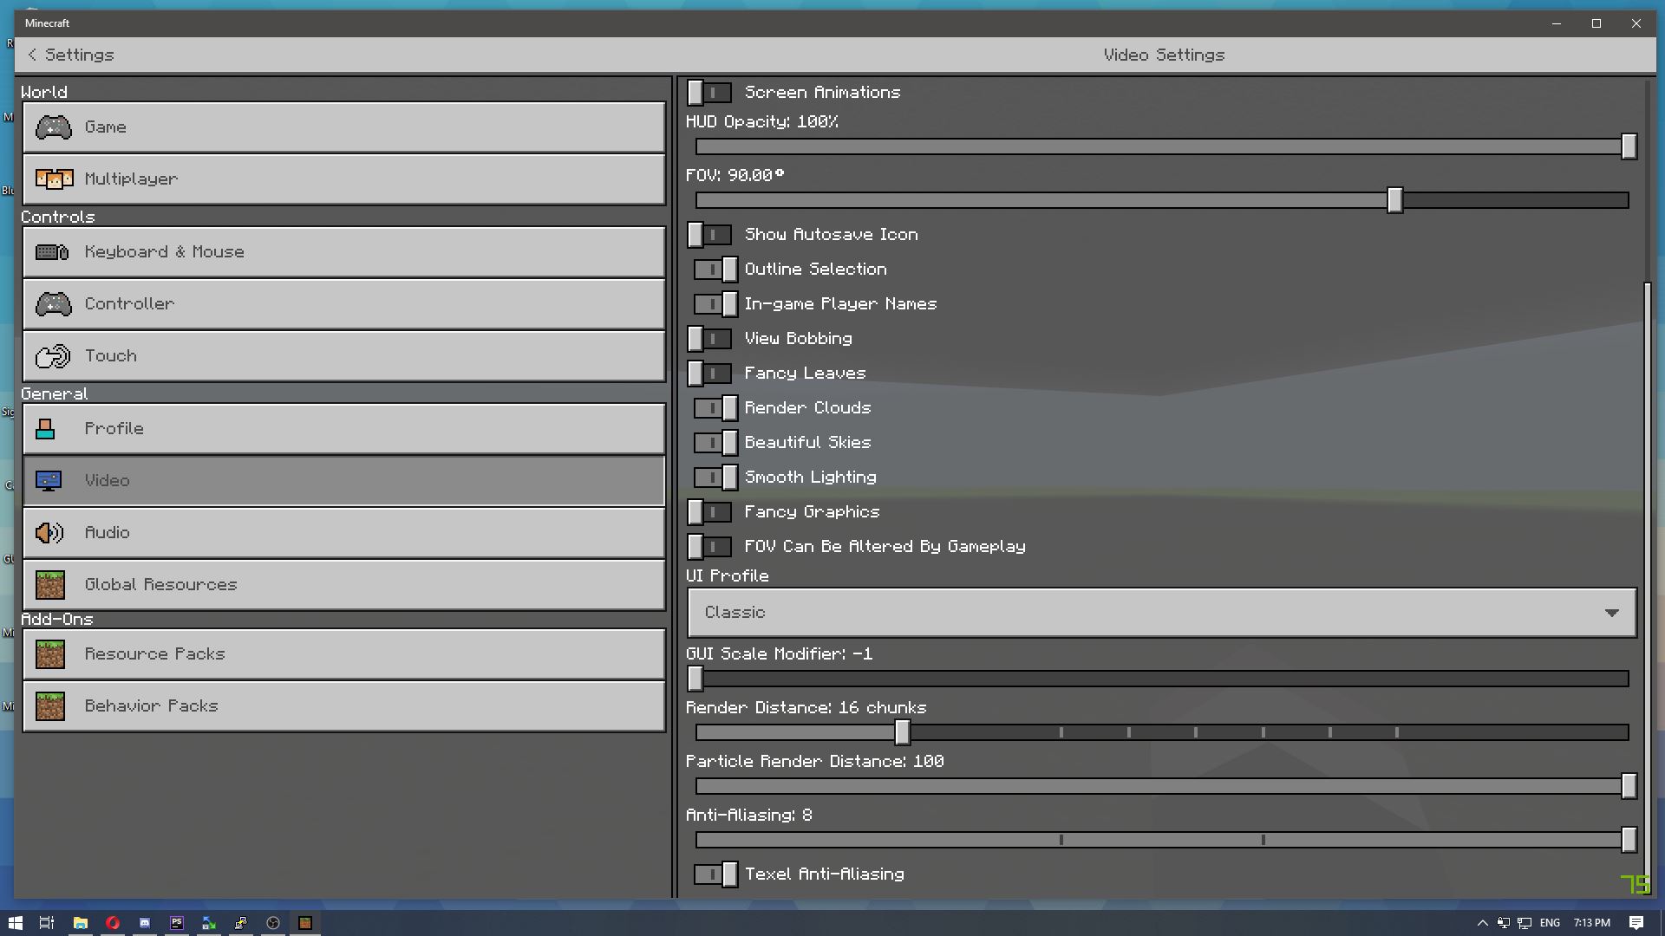Click the Touch hand icon
This screenshot has width=1665, height=936.
[52, 356]
